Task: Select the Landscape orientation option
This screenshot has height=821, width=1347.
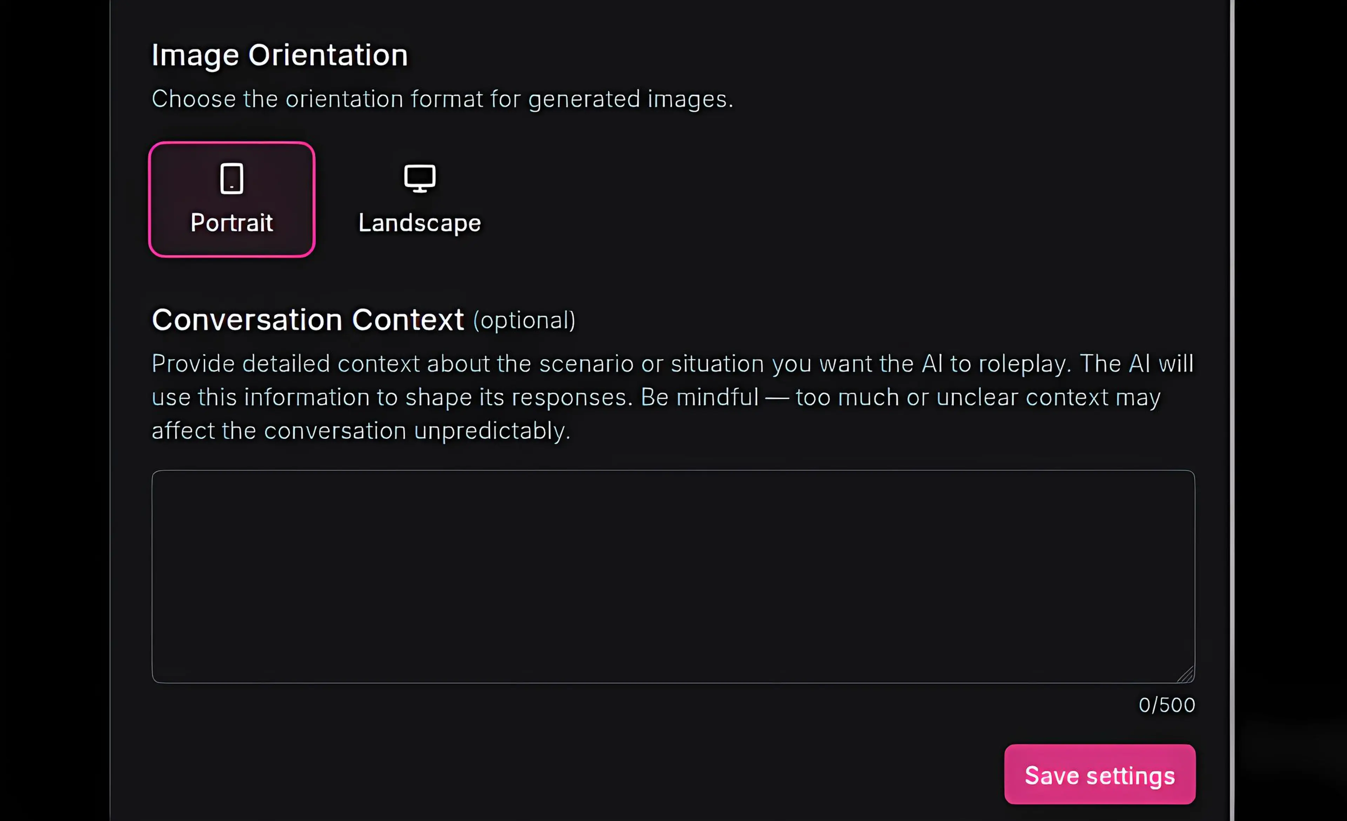Action: click(419, 199)
